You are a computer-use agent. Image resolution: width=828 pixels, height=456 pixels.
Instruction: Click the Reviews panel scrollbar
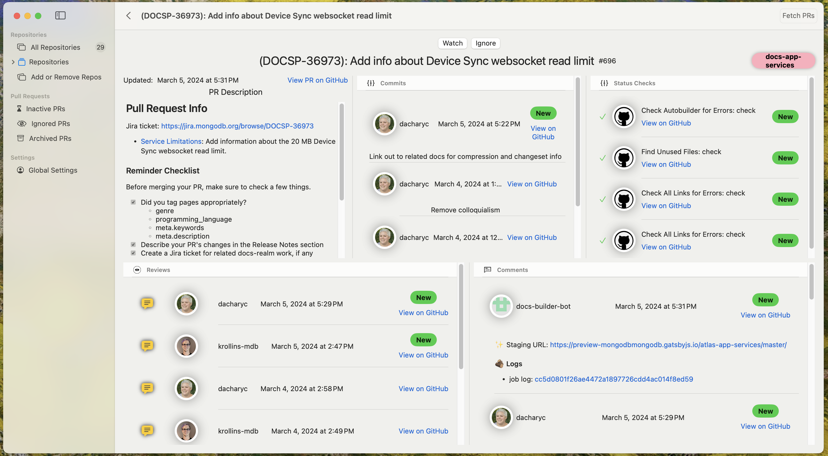(461, 316)
